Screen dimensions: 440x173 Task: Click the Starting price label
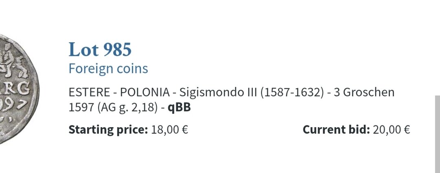108,130
